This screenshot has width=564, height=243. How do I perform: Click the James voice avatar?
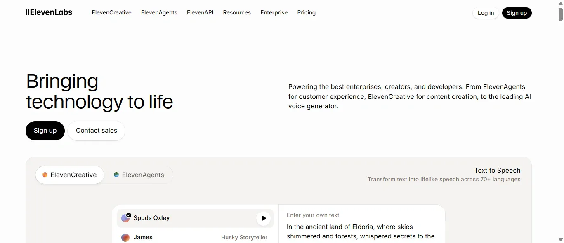pyautogui.click(x=125, y=238)
